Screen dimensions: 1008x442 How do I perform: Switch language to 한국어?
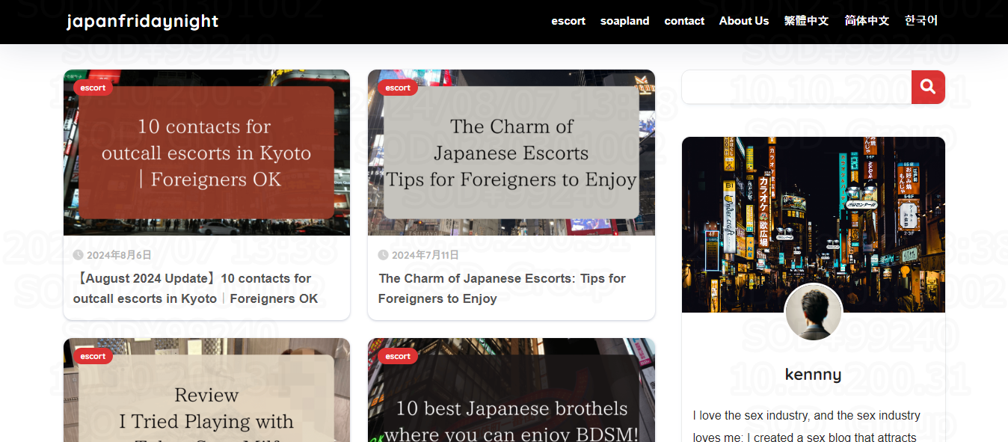pos(921,21)
